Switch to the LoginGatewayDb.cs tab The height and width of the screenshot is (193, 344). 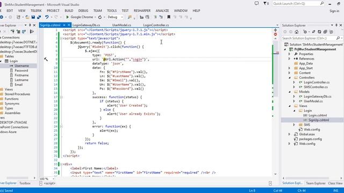pos(86,25)
